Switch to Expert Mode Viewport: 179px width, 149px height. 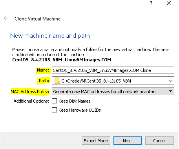point(96,141)
